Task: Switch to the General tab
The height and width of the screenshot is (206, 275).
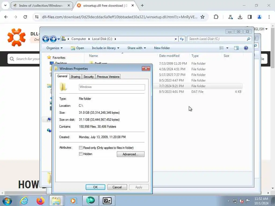Action: [62, 76]
